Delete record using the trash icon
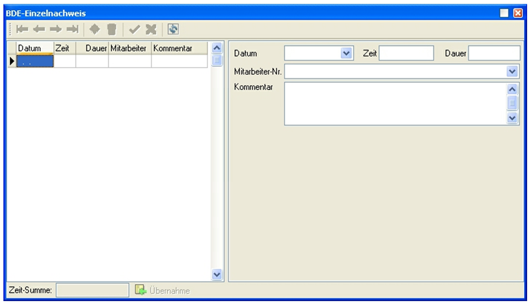531x304 pixels. click(x=112, y=30)
